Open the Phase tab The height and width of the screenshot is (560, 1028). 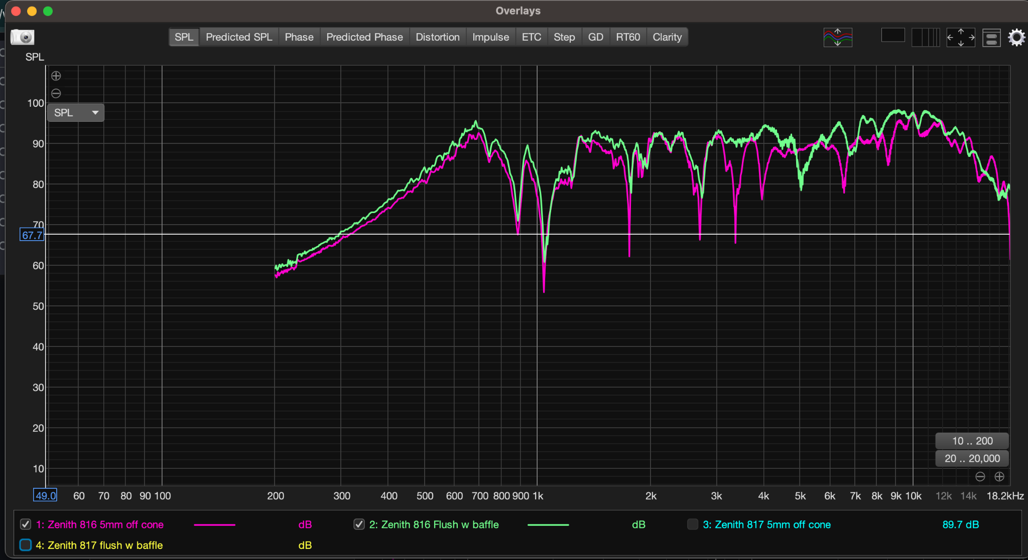[299, 37]
